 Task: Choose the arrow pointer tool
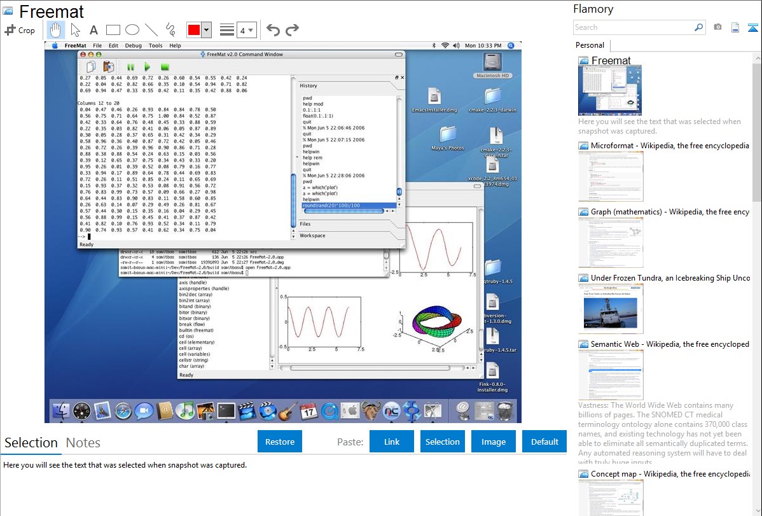tap(75, 30)
